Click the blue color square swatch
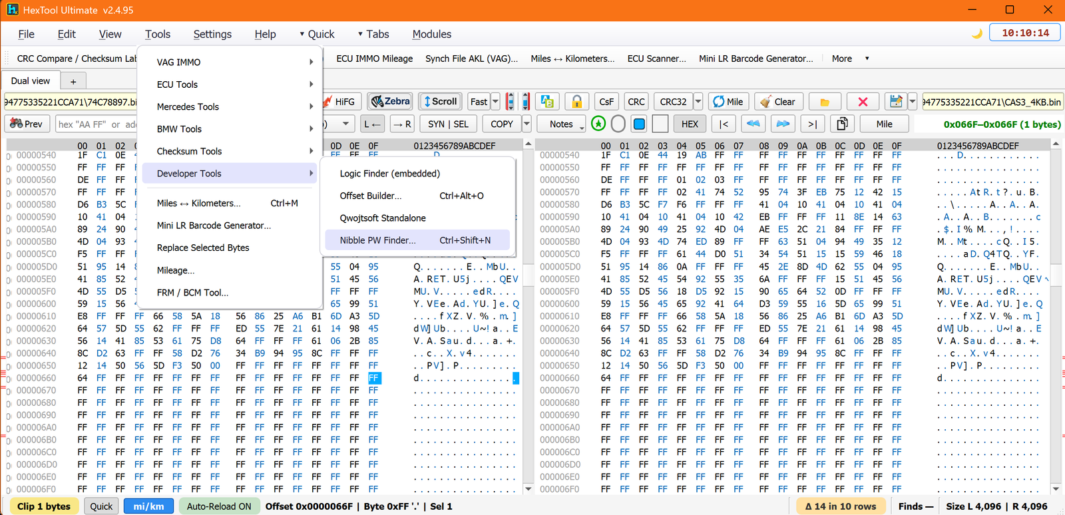The height and width of the screenshot is (515, 1065). pos(639,124)
